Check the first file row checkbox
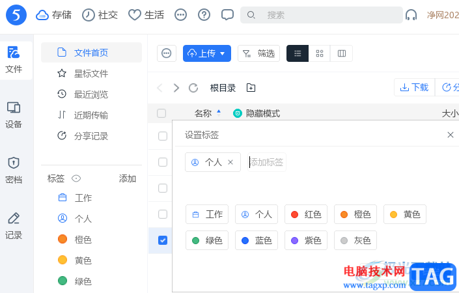This screenshot has width=459, height=293. [163, 136]
